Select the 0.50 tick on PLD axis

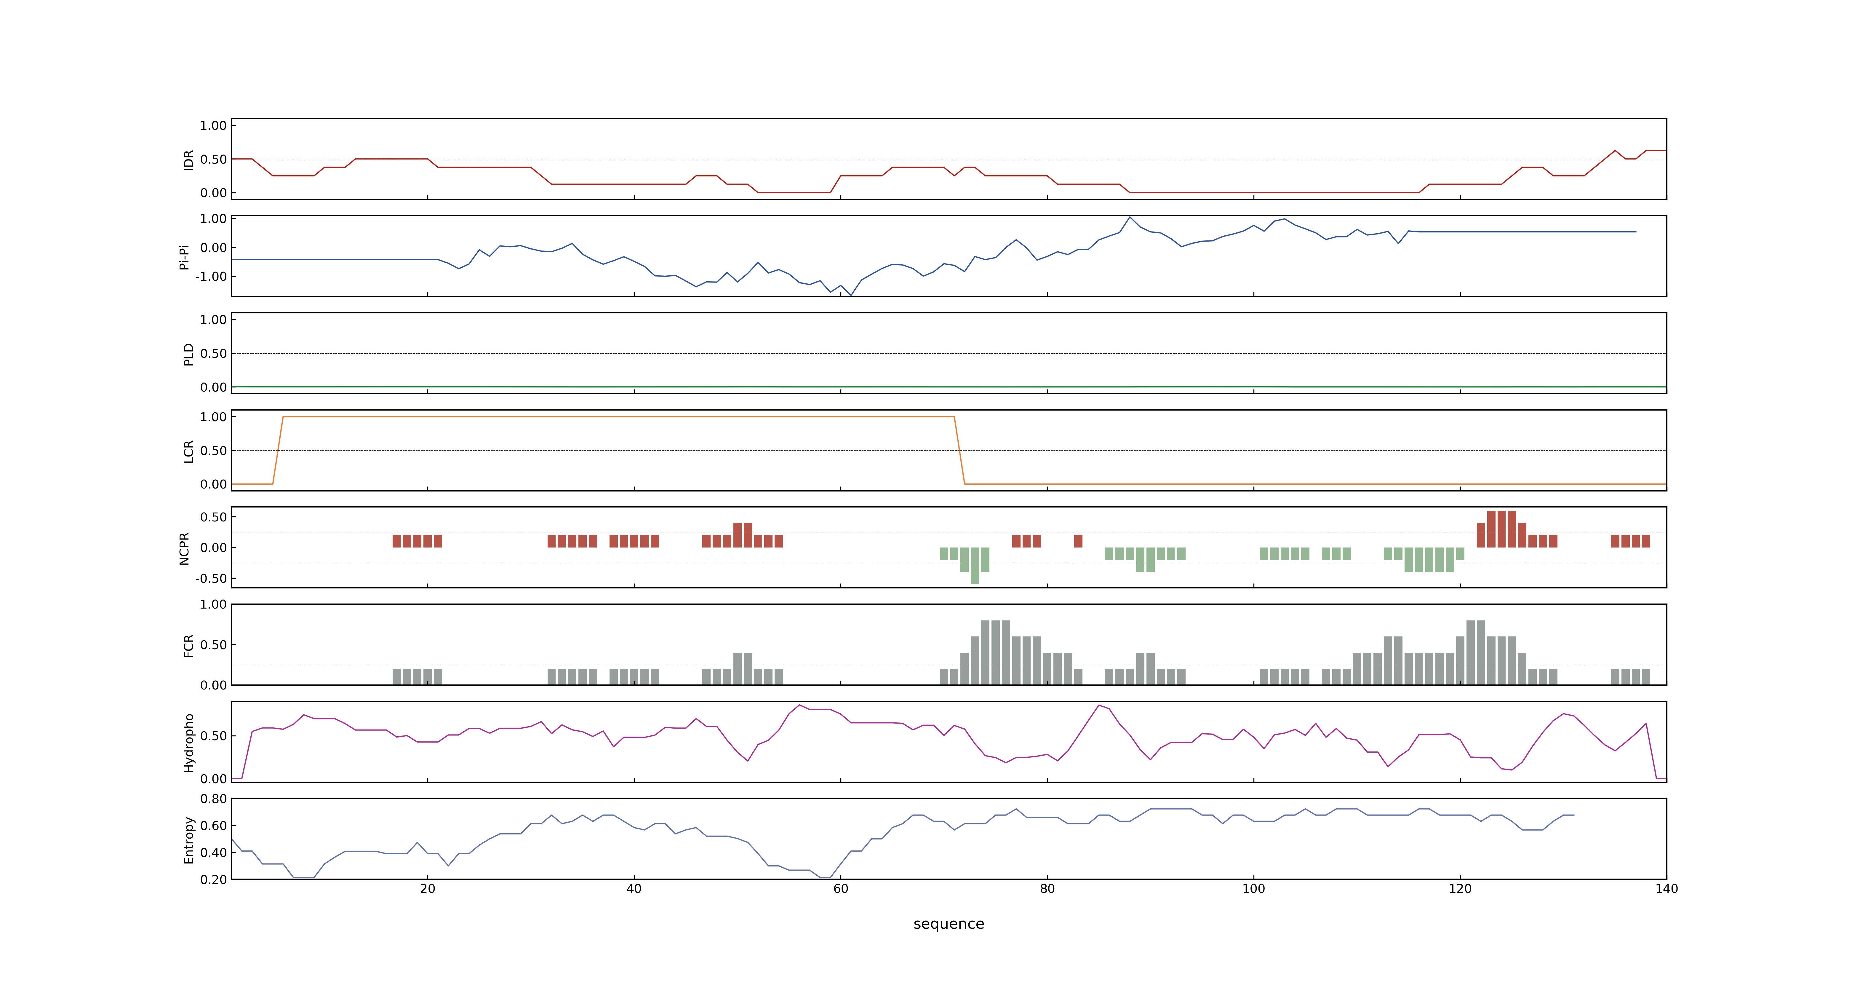[214, 354]
